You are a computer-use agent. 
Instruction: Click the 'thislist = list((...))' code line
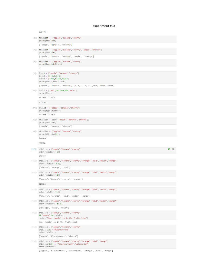point(64,120)
